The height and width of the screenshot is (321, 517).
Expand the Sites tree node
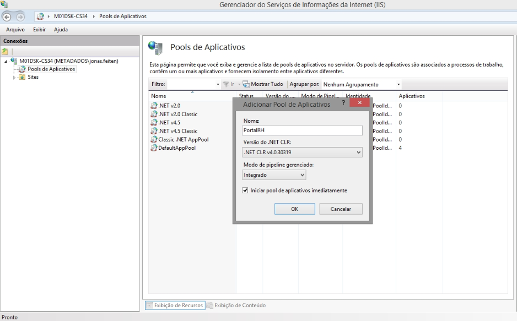click(15, 77)
